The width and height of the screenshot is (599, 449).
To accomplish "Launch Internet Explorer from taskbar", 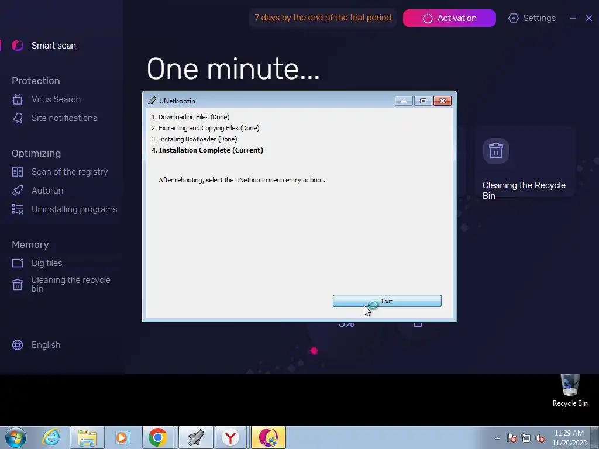I will click(51, 437).
